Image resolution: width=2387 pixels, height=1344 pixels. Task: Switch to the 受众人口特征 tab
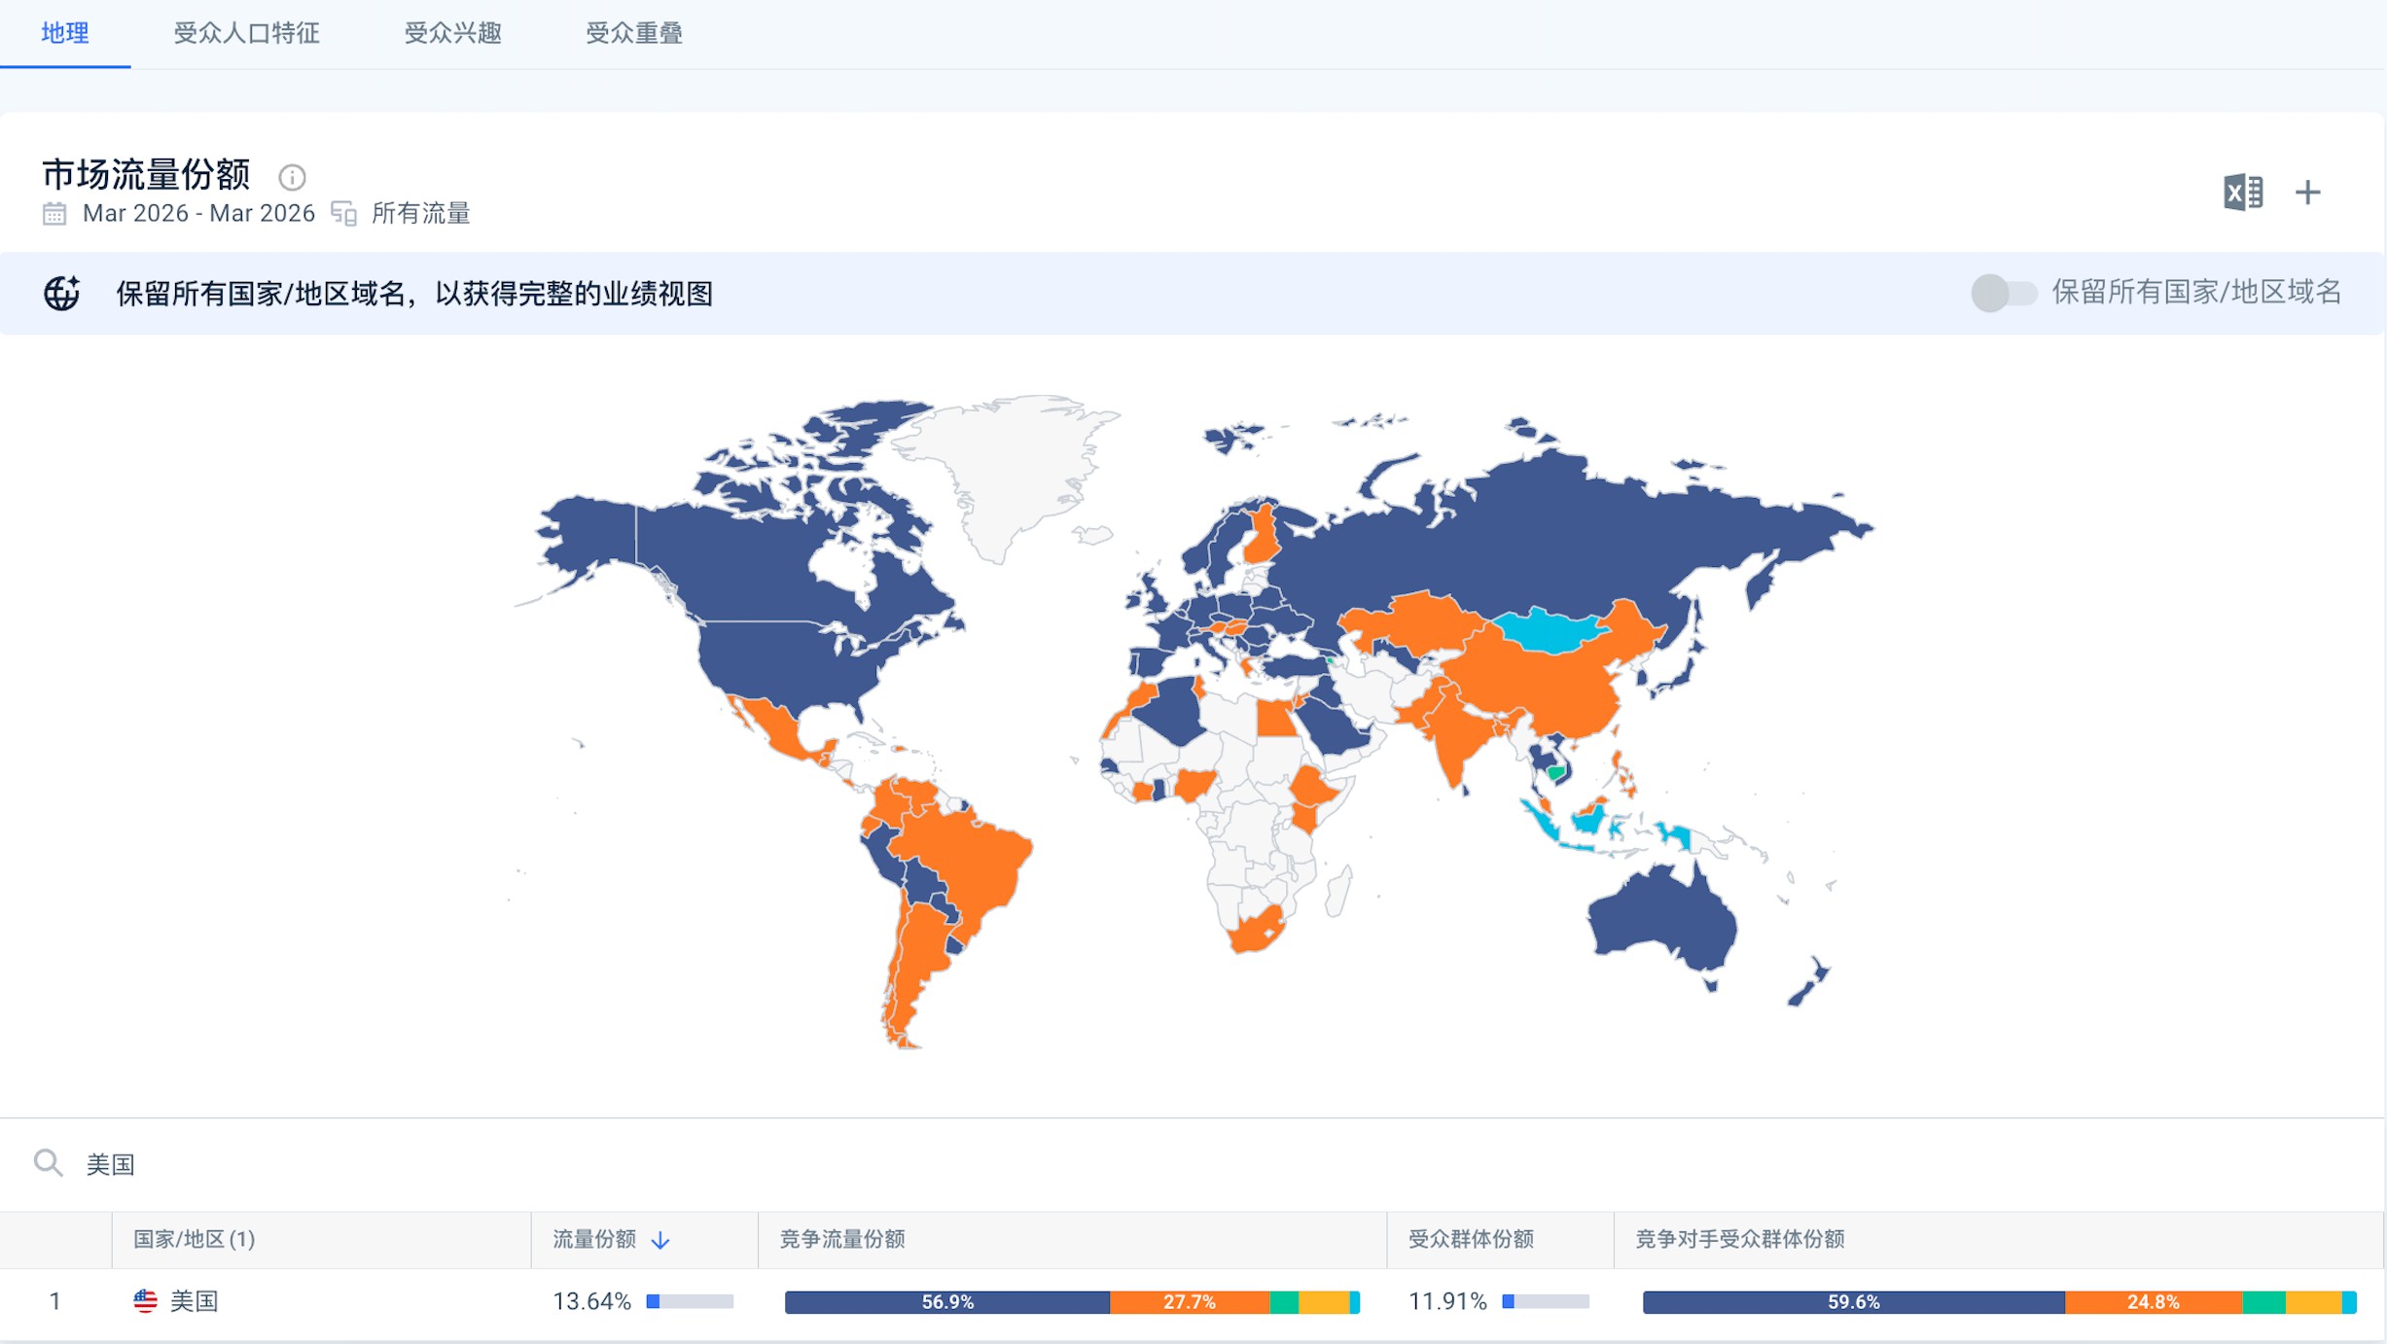[x=246, y=33]
